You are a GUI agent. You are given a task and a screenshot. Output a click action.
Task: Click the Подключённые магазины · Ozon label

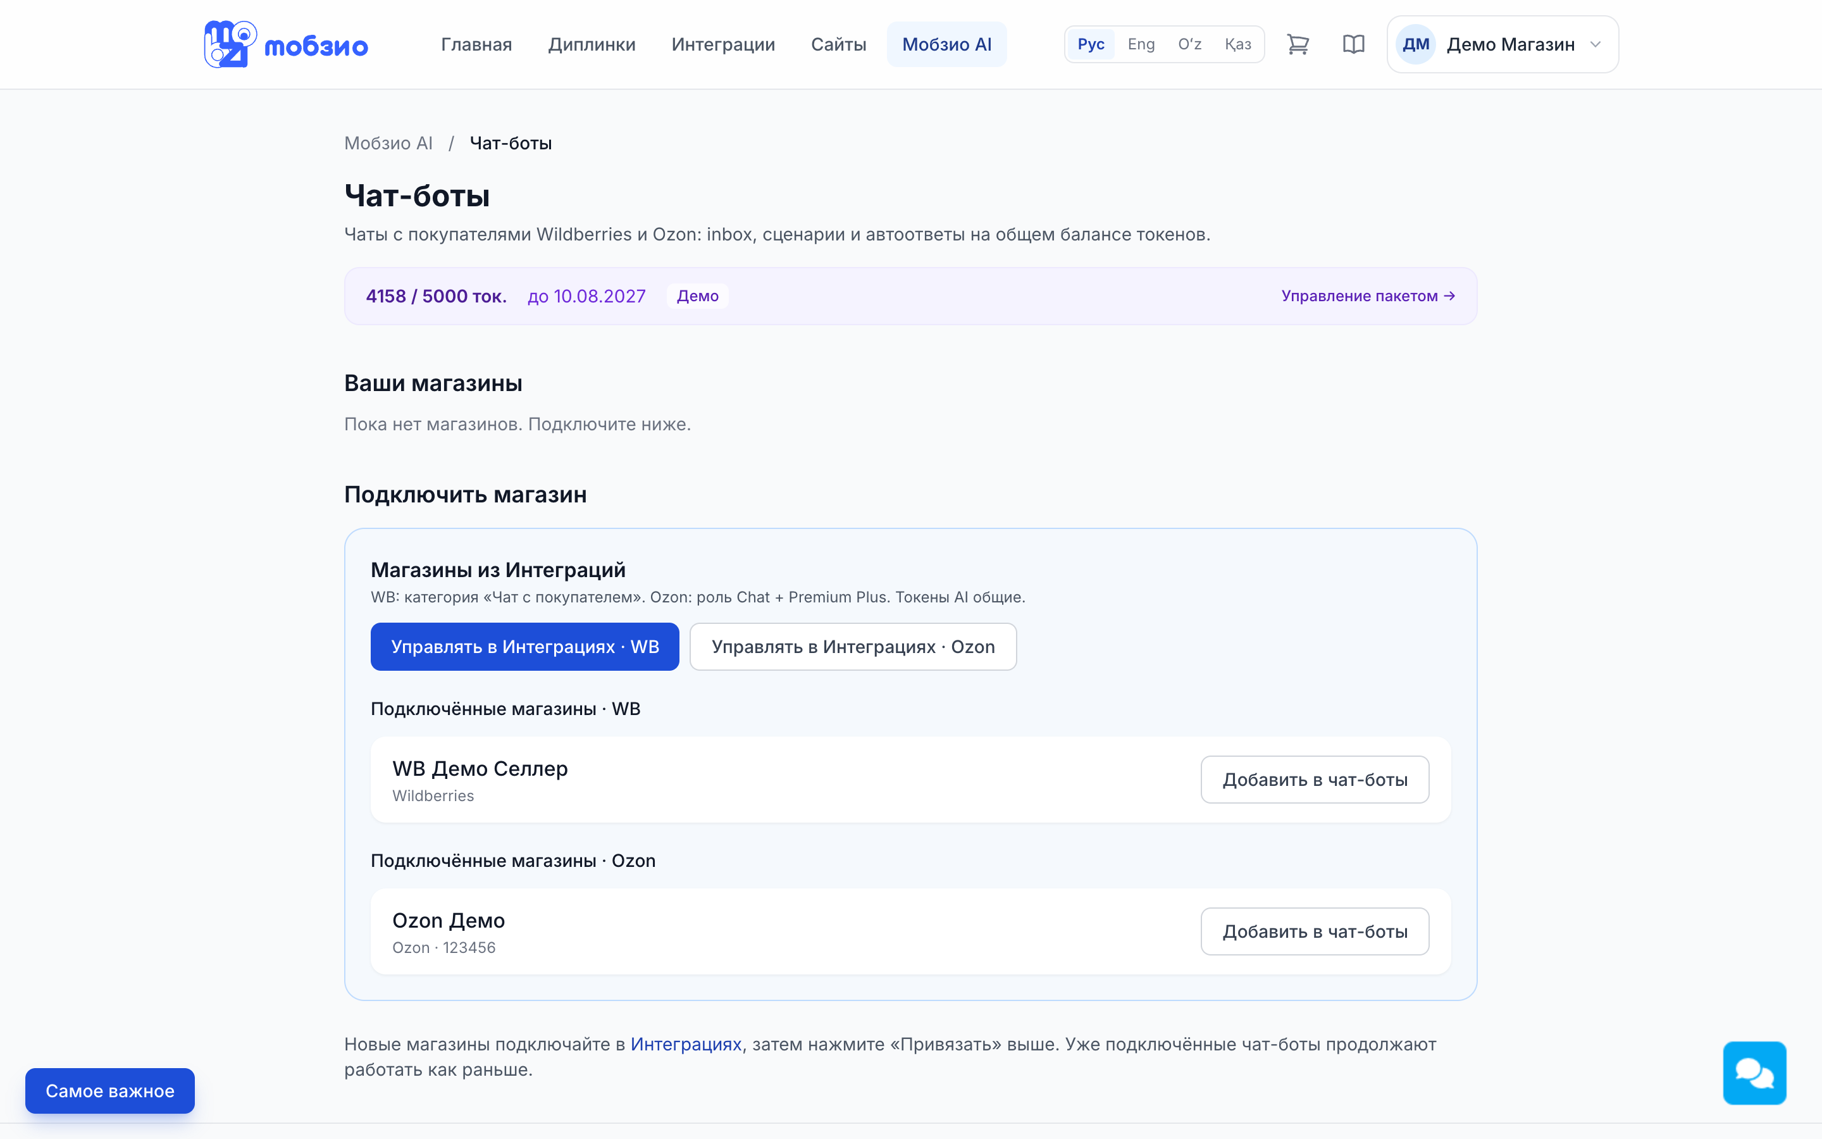click(x=512, y=861)
